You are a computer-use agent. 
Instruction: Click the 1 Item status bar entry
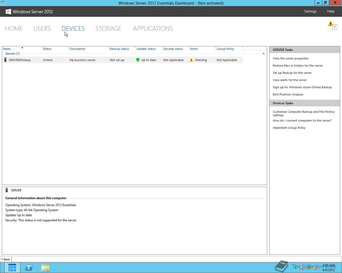[6, 259]
